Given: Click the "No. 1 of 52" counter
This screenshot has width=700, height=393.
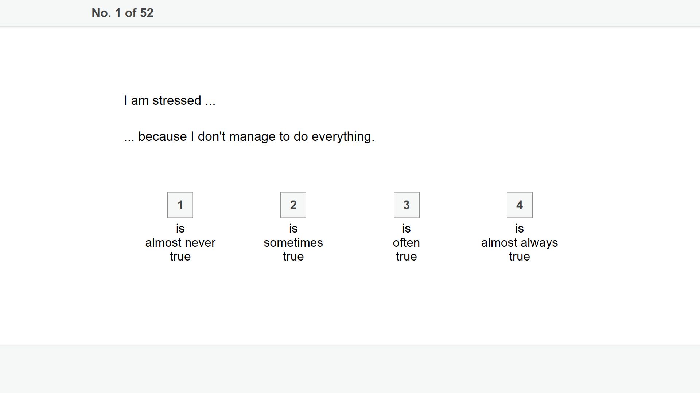Looking at the screenshot, I should click(122, 13).
